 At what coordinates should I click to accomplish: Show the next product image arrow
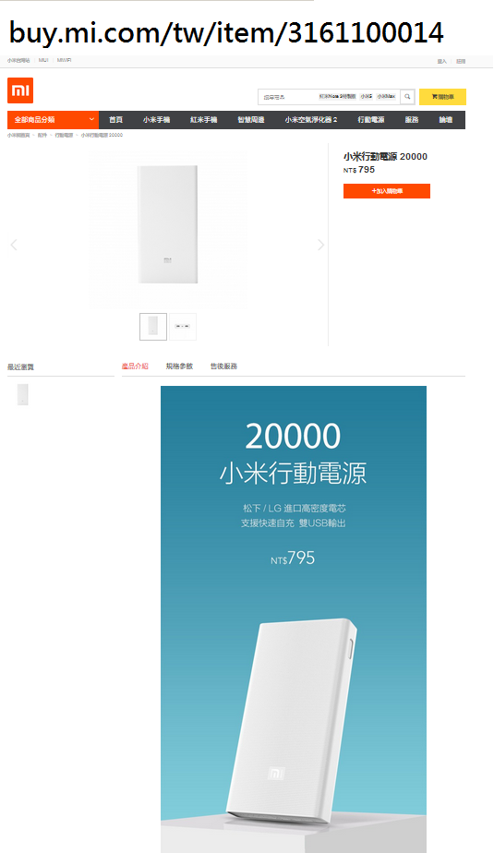click(320, 245)
